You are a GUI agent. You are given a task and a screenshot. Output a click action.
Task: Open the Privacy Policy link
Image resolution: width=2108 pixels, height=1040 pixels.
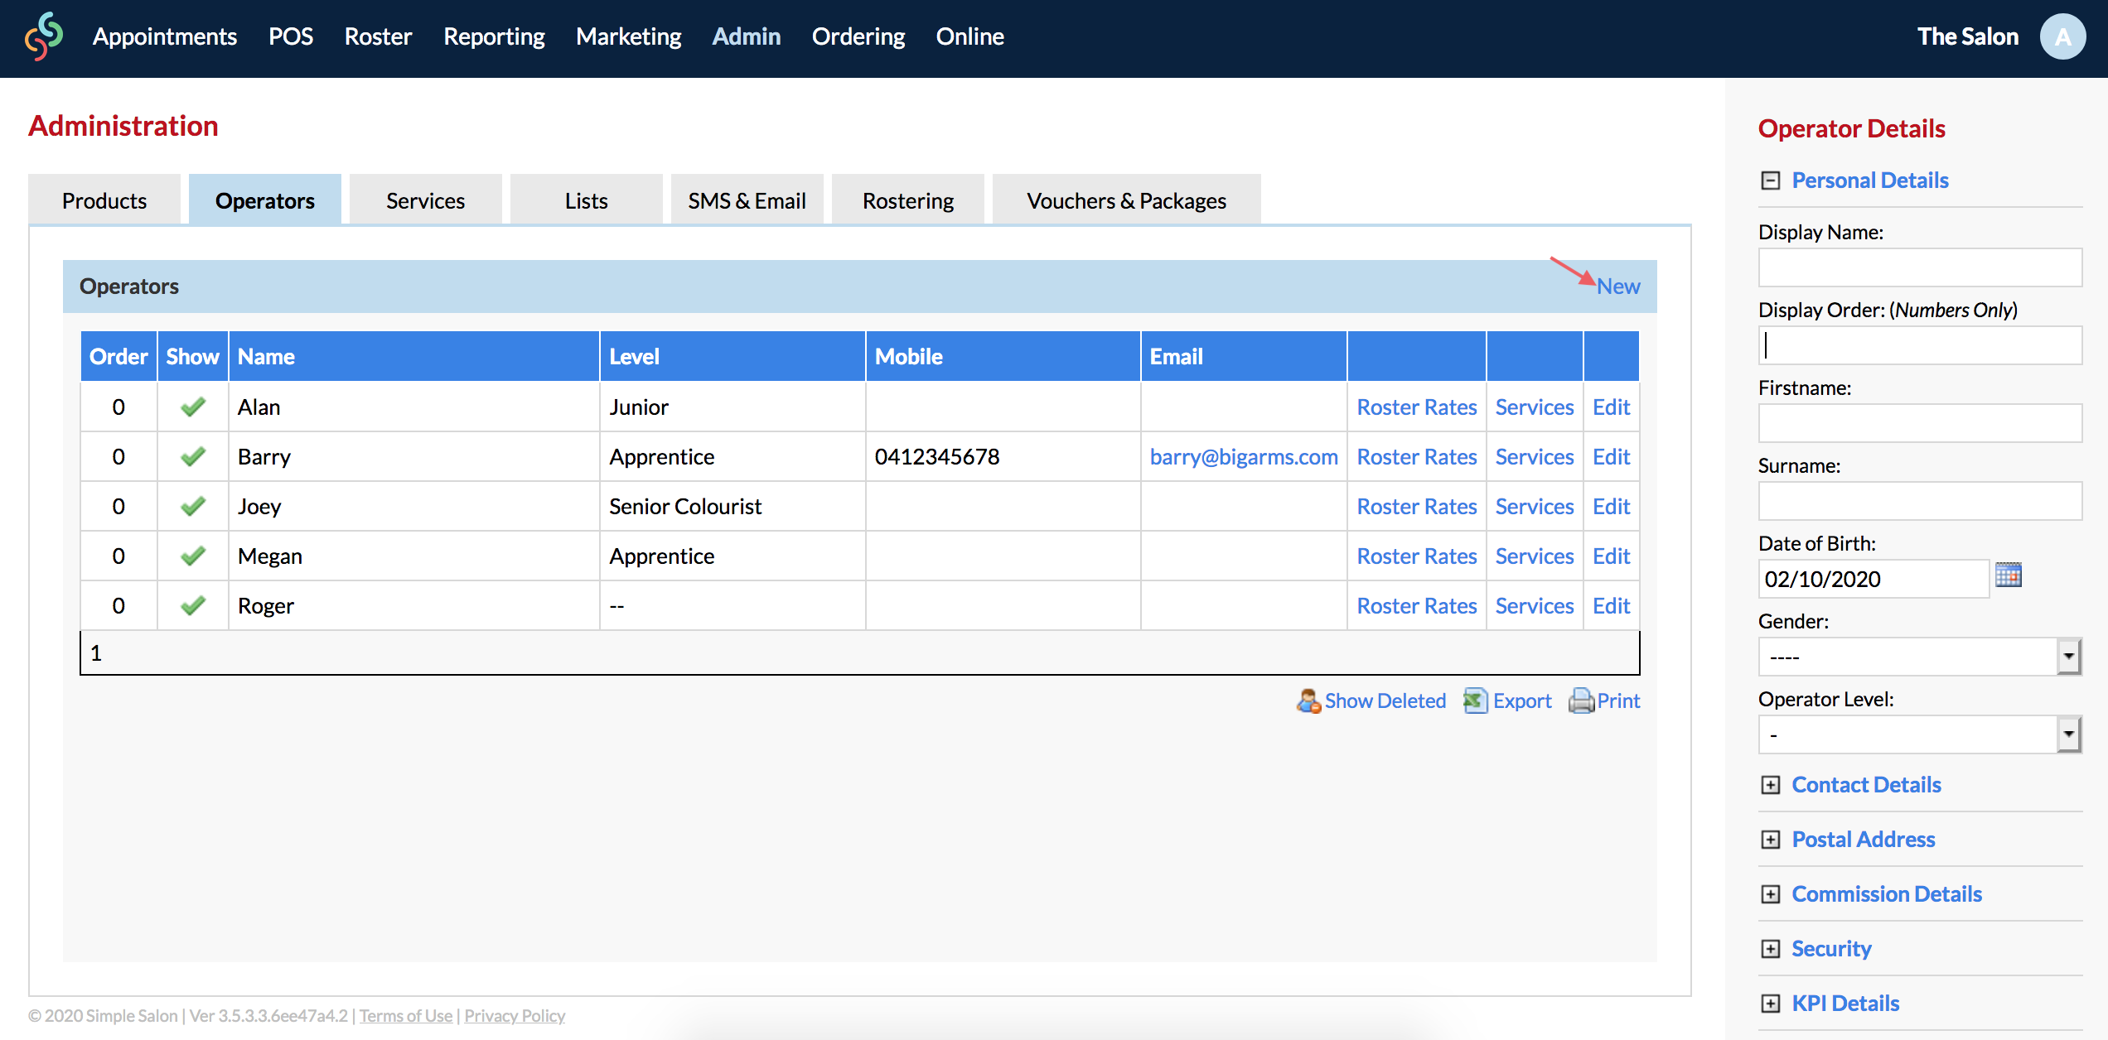coord(515,1015)
